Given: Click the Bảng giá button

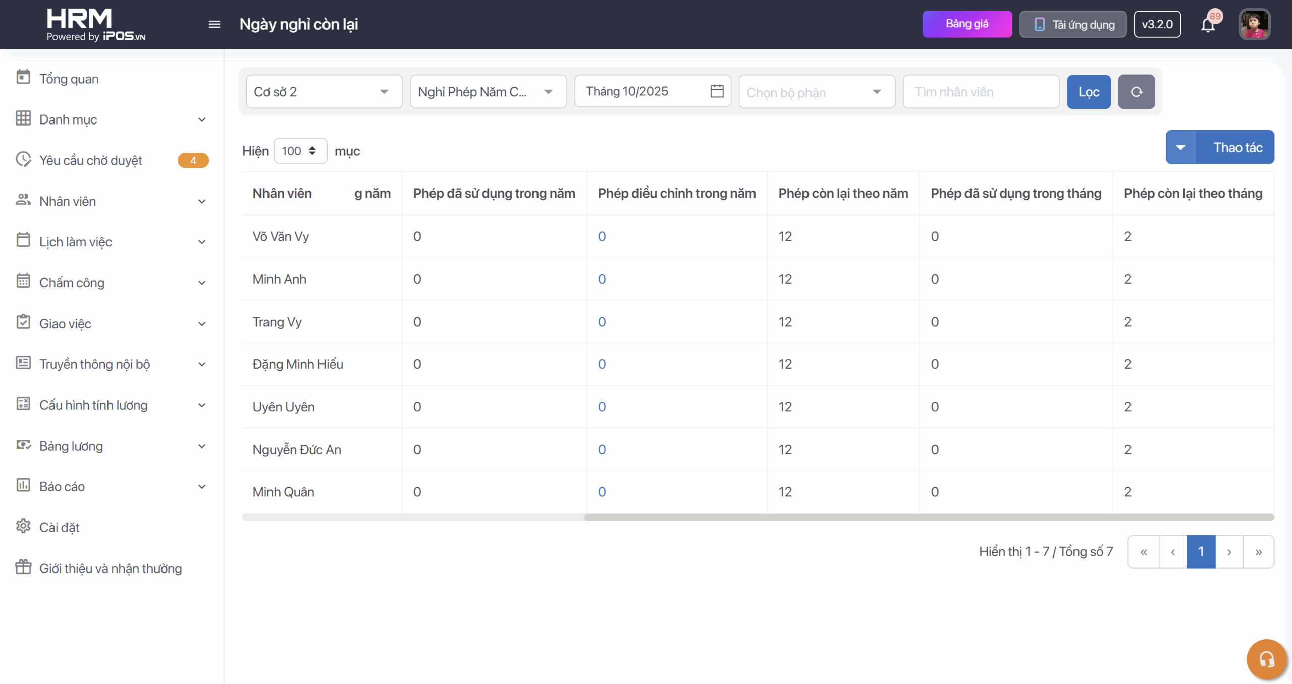Looking at the screenshot, I should point(967,24).
